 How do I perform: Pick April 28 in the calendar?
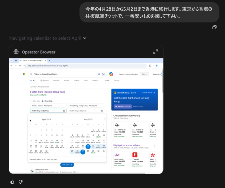coord(36,151)
